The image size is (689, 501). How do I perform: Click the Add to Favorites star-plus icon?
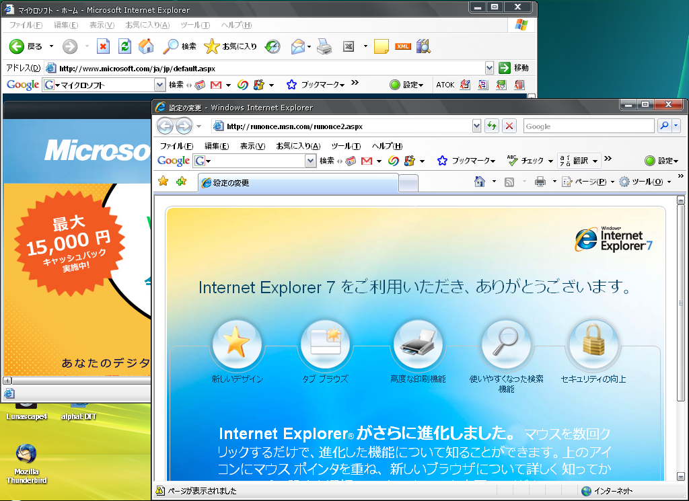(x=180, y=182)
